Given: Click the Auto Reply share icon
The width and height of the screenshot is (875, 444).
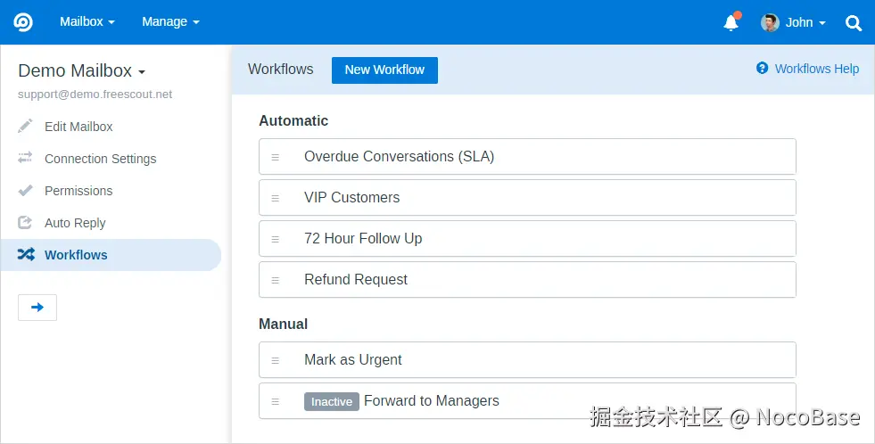Looking at the screenshot, I should tap(26, 223).
